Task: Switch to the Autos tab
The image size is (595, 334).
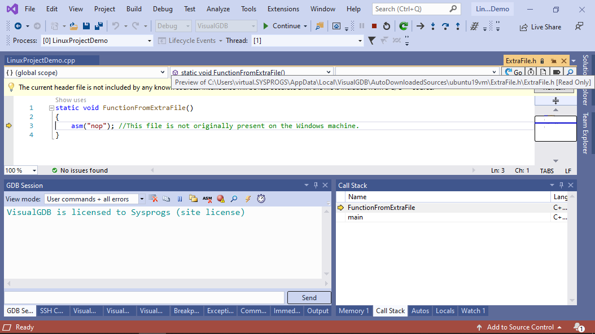Action: pos(420,311)
